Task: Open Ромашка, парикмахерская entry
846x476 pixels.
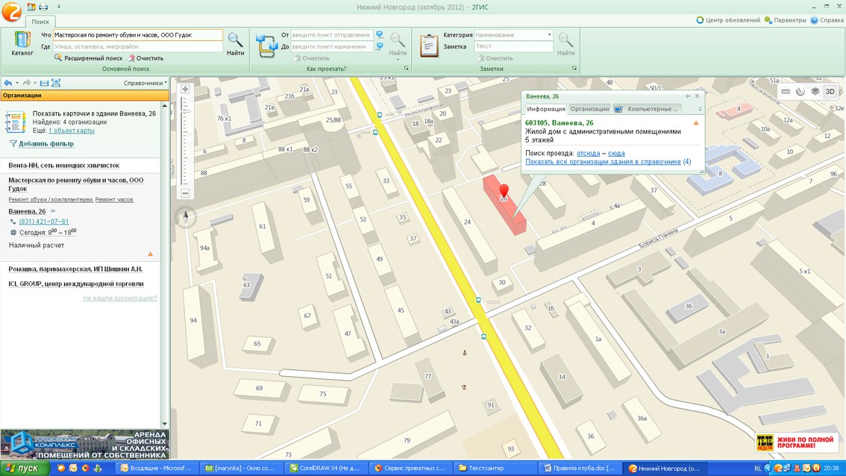Action: 75,269
